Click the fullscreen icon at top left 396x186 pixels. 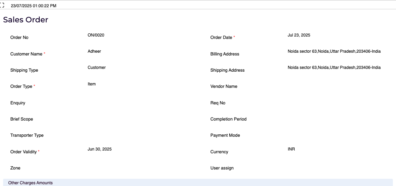[x=2, y=6]
